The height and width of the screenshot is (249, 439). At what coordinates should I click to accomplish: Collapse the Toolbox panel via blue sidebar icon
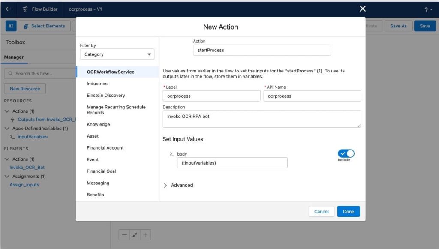pyautogui.click(x=11, y=26)
